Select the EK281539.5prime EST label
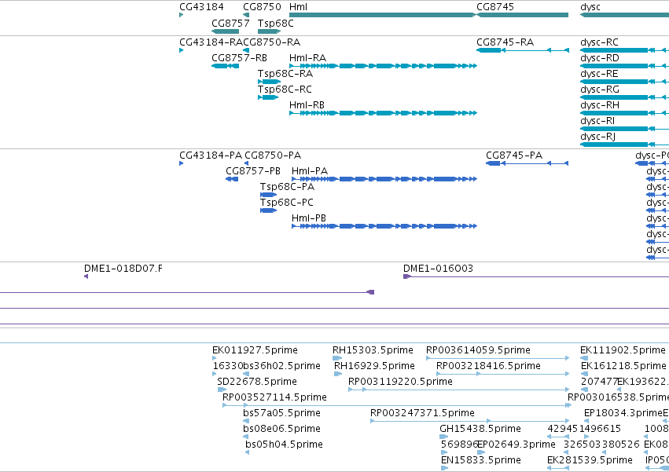Image resolution: width=669 pixels, height=472 pixels. point(590,461)
